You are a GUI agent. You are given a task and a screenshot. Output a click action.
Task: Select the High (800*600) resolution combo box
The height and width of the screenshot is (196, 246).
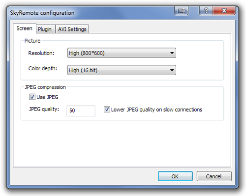click(x=122, y=53)
